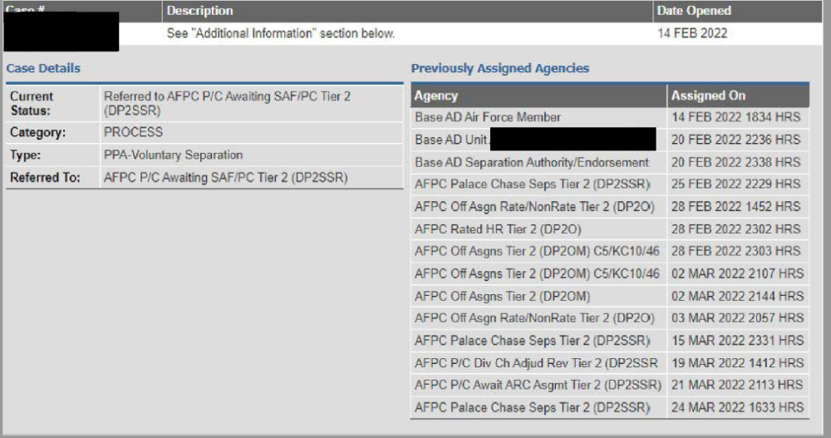Image resolution: width=831 pixels, height=438 pixels.
Task: Select the PROCESS category value
Action: (x=133, y=132)
